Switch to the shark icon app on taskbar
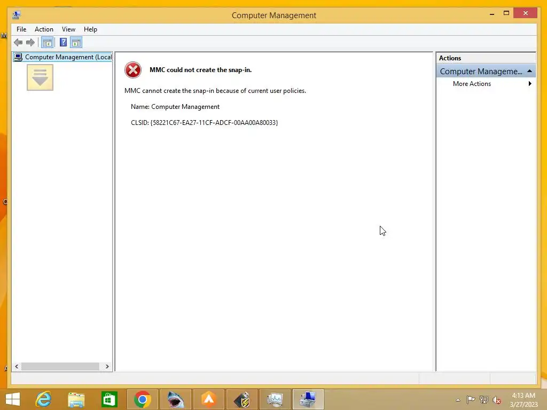Viewport: 547px width, 410px height. 175,399
